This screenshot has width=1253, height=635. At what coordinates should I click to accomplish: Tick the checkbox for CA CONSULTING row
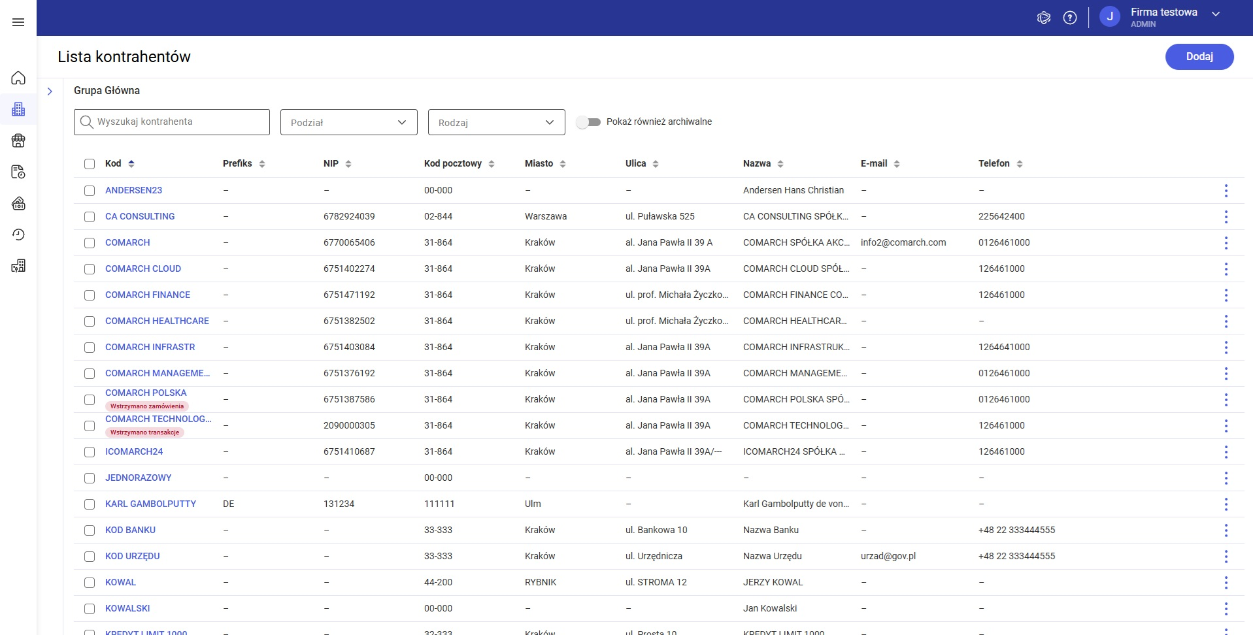[90, 217]
